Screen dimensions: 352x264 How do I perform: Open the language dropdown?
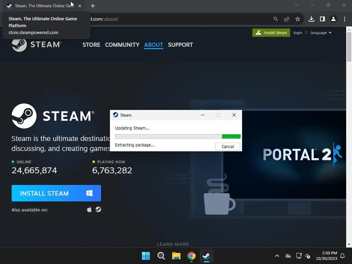tap(321, 33)
